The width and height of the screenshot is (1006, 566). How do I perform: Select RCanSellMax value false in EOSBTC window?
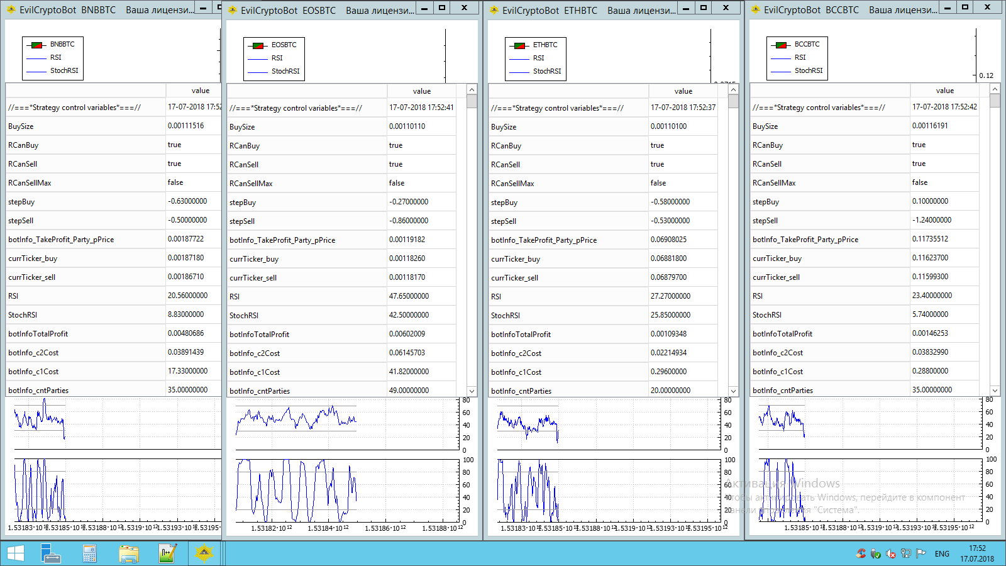[397, 183]
